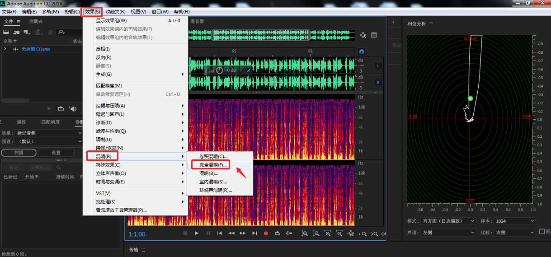Toggle the L channel enable button
This screenshot has height=257, width=551.
coord(378,66)
